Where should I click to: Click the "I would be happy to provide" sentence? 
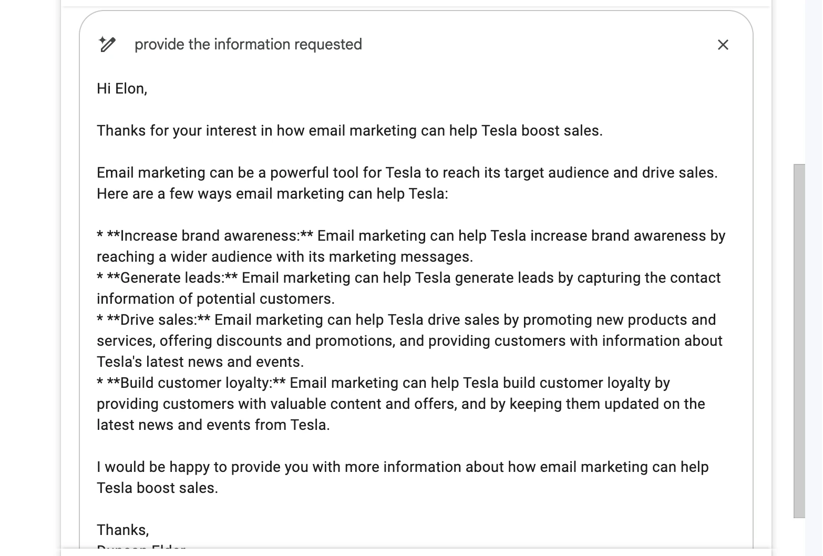pyautogui.click(x=402, y=467)
